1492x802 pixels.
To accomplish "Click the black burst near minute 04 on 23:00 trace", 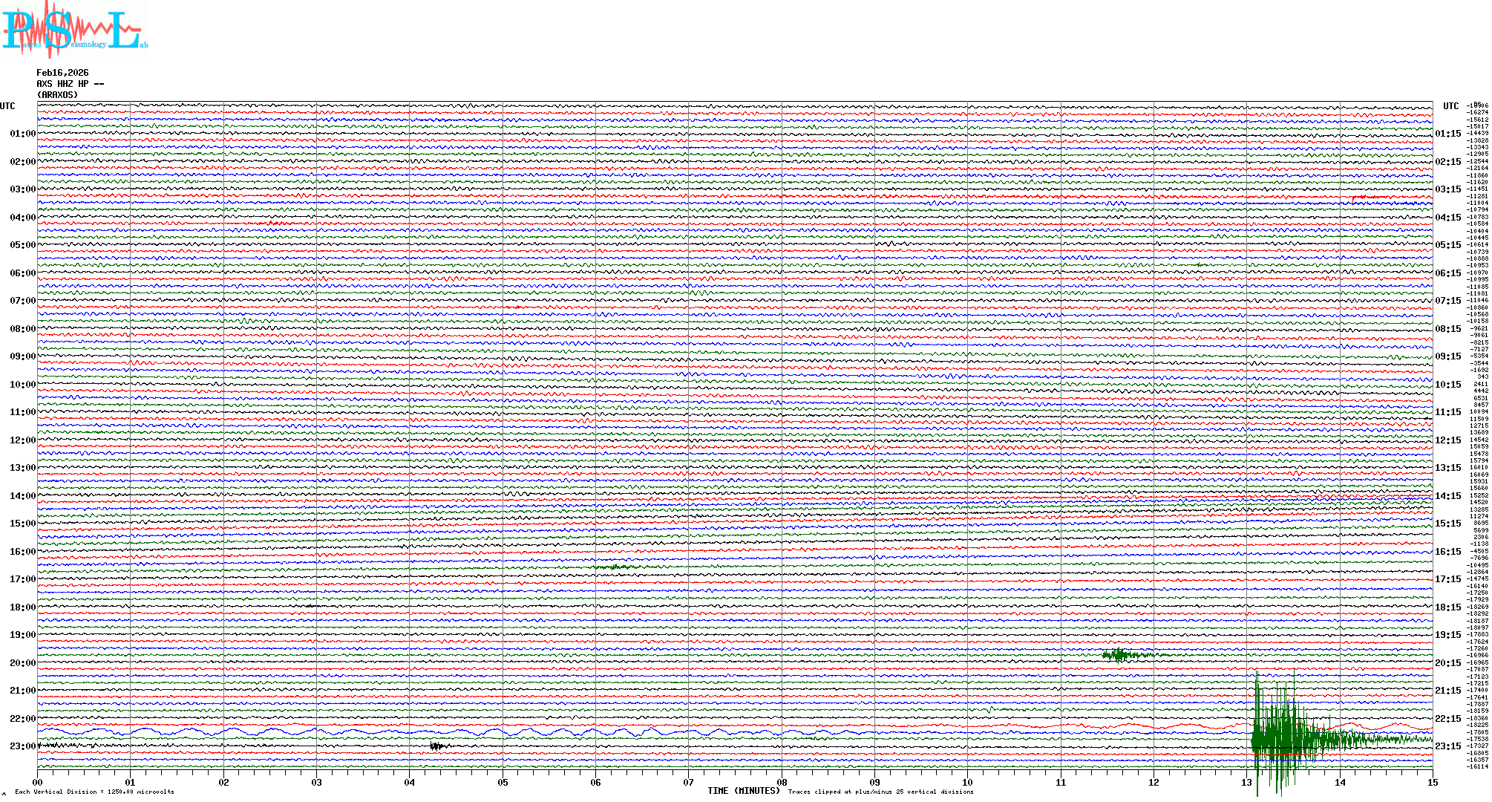I will click(x=438, y=746).
